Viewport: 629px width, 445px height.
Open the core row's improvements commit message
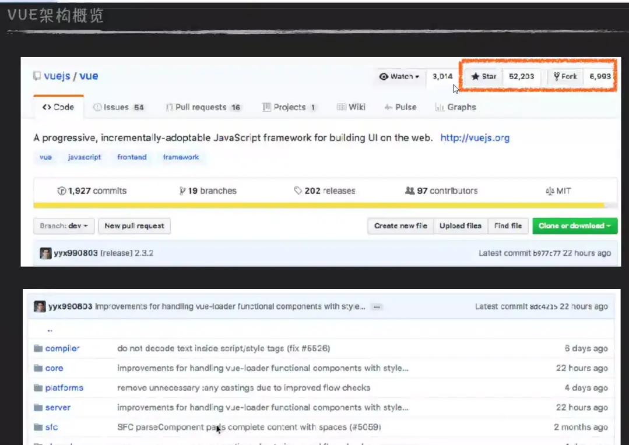coord(263,368)
